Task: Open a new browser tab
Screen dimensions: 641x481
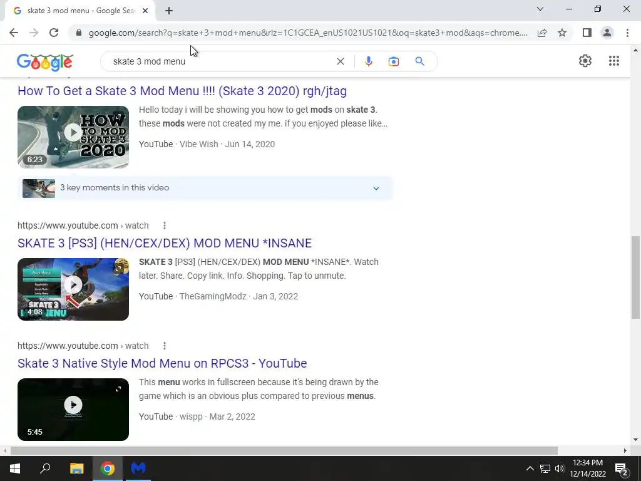Action: pyautogui.click(x=169, y=11)
